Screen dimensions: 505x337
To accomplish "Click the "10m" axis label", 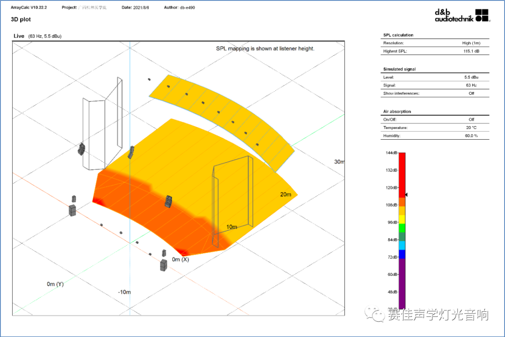I will (231, 227).
